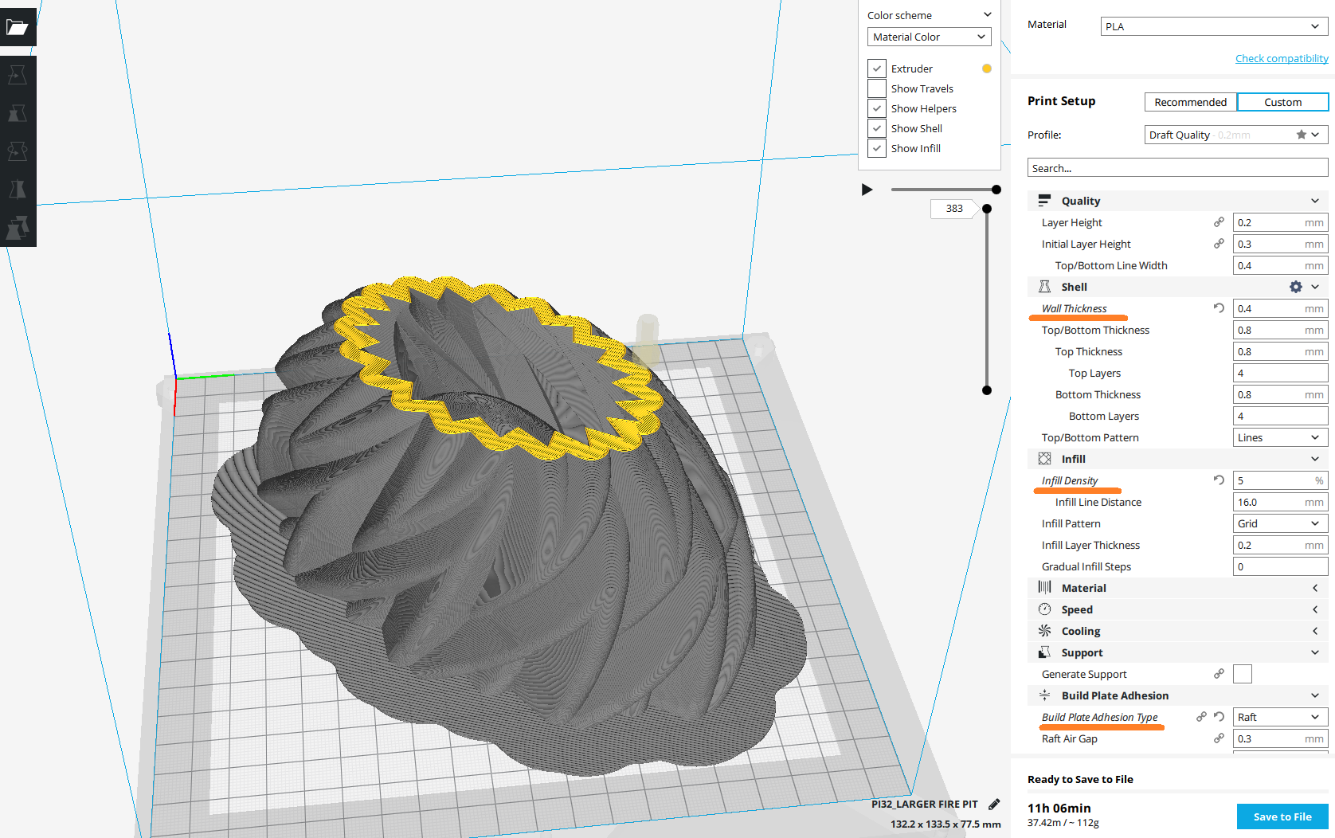
Task: Switch to Recommended print setup
Action: (x=1191, y=102)
